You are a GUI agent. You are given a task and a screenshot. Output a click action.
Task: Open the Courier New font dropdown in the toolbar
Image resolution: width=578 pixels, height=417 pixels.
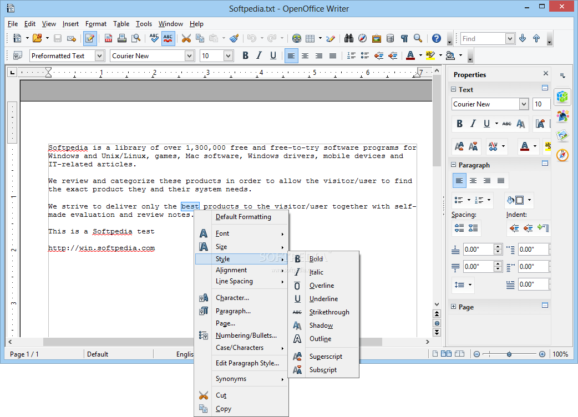(x=189, y=55)
